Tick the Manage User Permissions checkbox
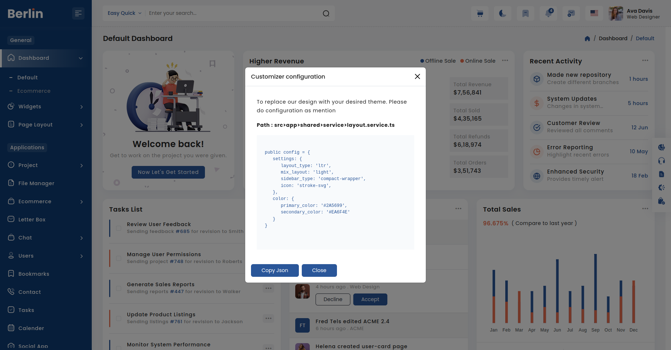671x350 pixels. tap(119, 258)
